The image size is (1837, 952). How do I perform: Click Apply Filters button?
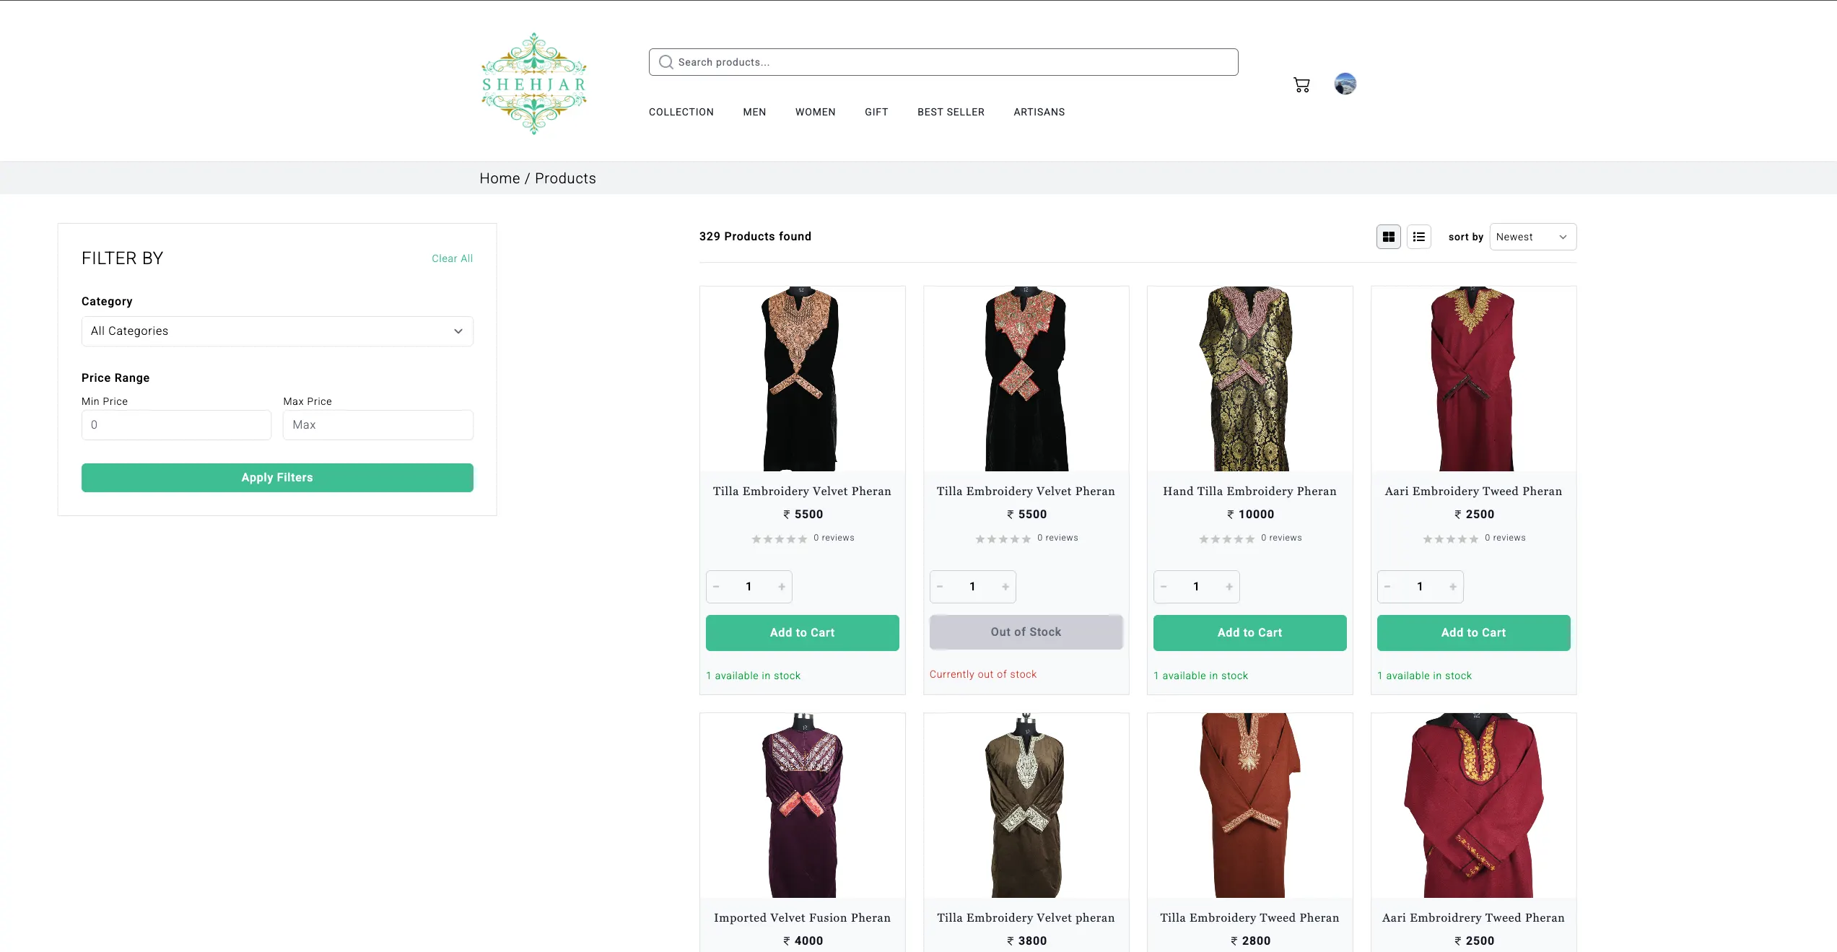(276, 477)
